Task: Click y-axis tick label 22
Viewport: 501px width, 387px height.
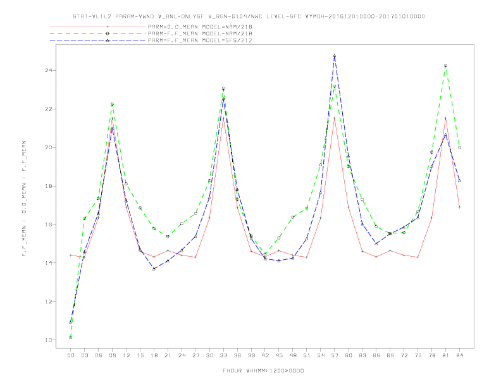Action: click(49, 109)
